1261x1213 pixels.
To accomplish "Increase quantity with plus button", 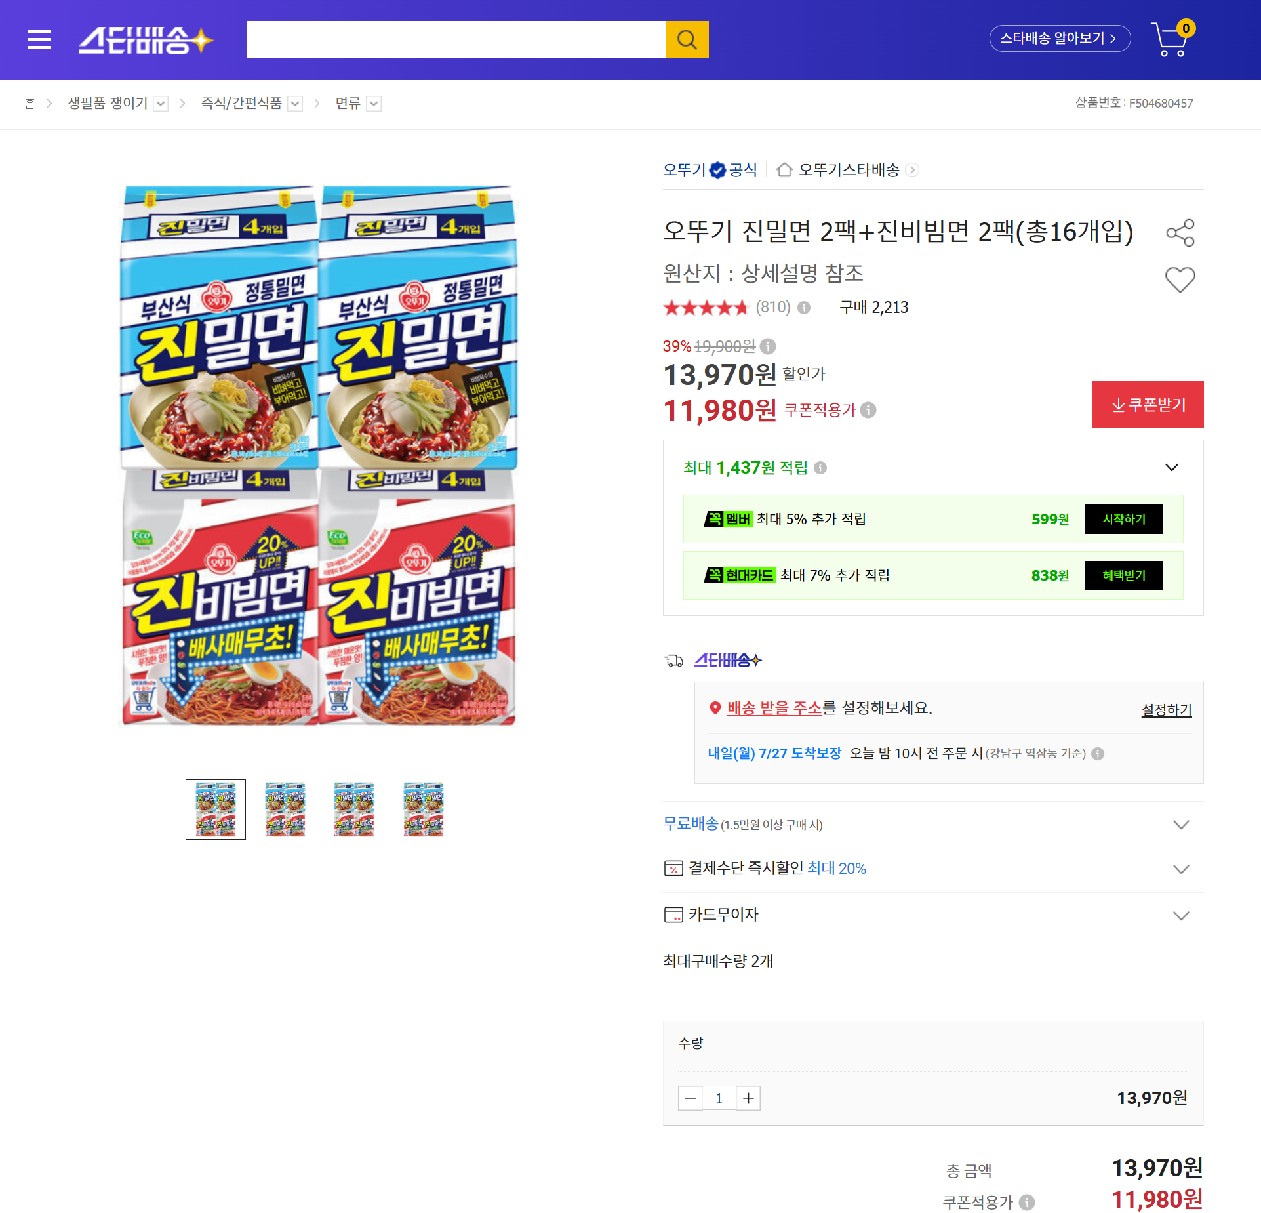I will (748, 1098).
